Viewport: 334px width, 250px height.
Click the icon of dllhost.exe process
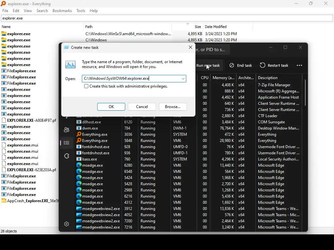[79, 122]
